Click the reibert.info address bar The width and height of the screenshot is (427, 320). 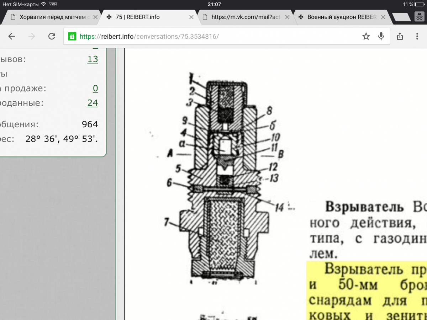point(213,36)
